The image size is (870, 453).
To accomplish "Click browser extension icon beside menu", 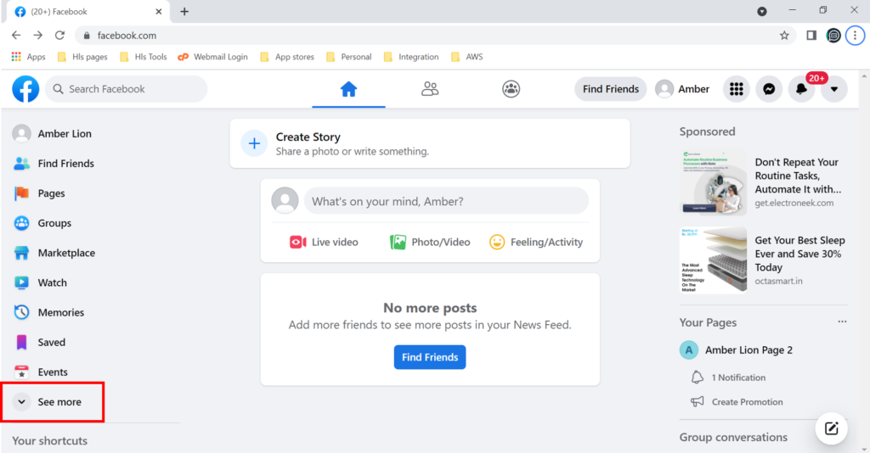I will point(833,36).
